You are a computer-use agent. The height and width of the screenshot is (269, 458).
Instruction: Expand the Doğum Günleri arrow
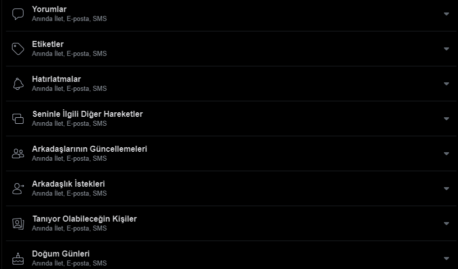coord(446,259)
